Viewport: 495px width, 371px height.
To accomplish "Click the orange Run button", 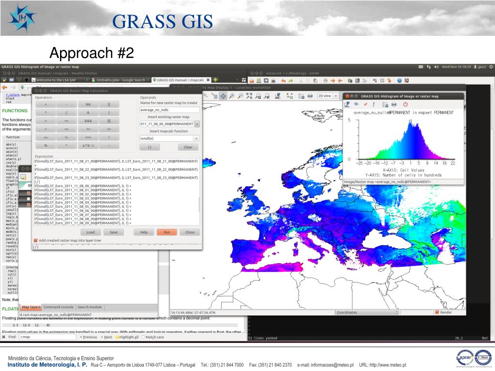I will (x=166, y=232).
